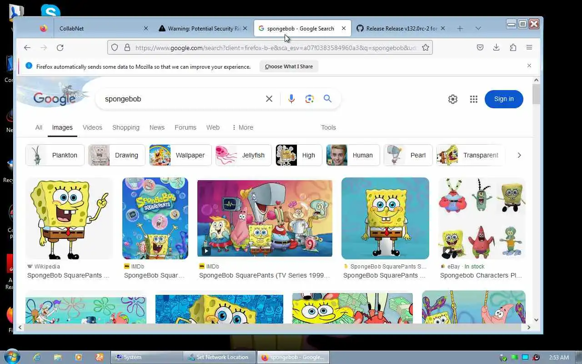Viewport: 582px width, 364px height.
Task: Switch to the Set Network Location taskbar window
Action: (220, 357)
